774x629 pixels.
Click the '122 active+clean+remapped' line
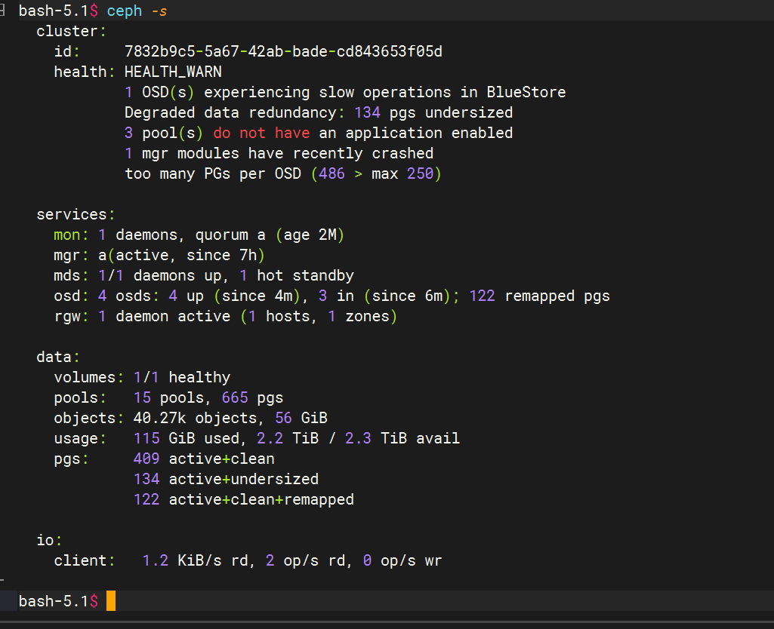click(243, 499)
